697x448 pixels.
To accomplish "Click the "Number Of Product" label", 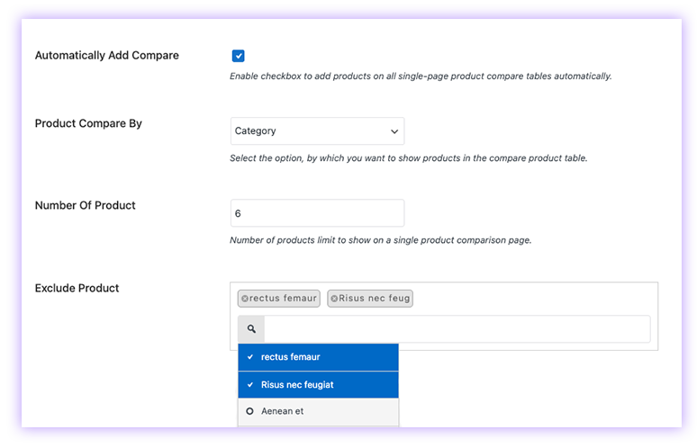I will pyautogui.click(x=85, y=205).
